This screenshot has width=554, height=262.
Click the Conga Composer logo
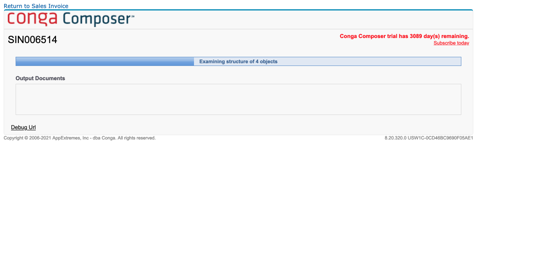[x=71, y=19]
